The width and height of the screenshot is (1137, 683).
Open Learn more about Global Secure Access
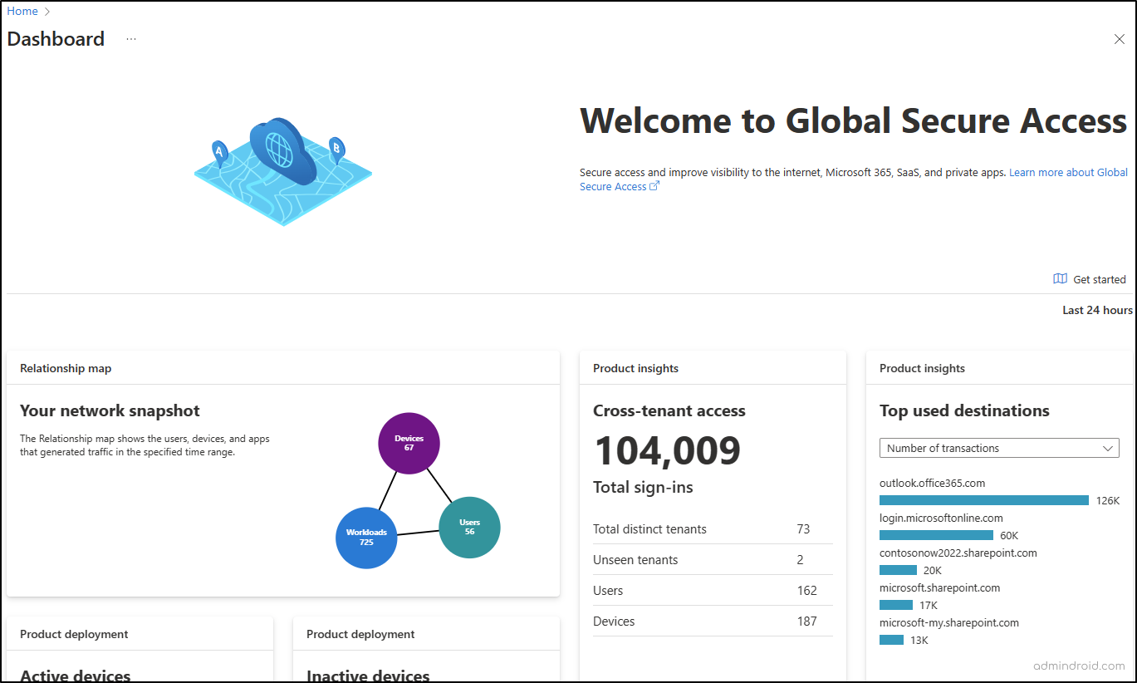1068,172
